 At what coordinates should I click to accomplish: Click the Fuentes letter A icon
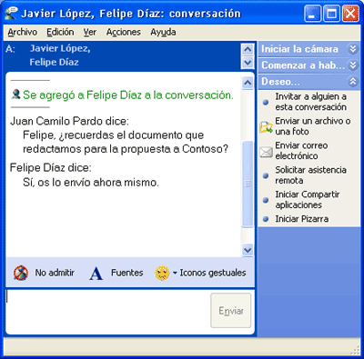pyautogui.click(x=96, y=273)
